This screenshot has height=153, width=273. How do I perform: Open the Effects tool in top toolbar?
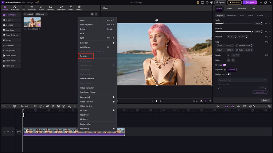79,8
